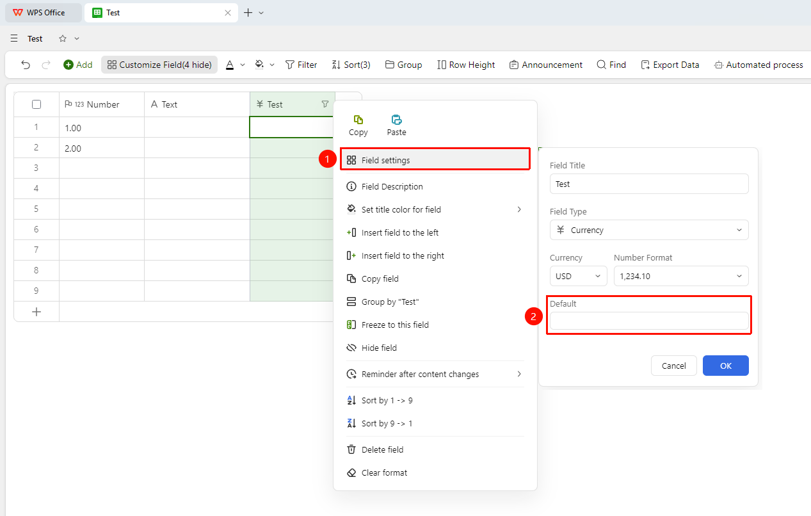Open Row Height options
This screenshot has height=516, width=811.
(466, 65)
